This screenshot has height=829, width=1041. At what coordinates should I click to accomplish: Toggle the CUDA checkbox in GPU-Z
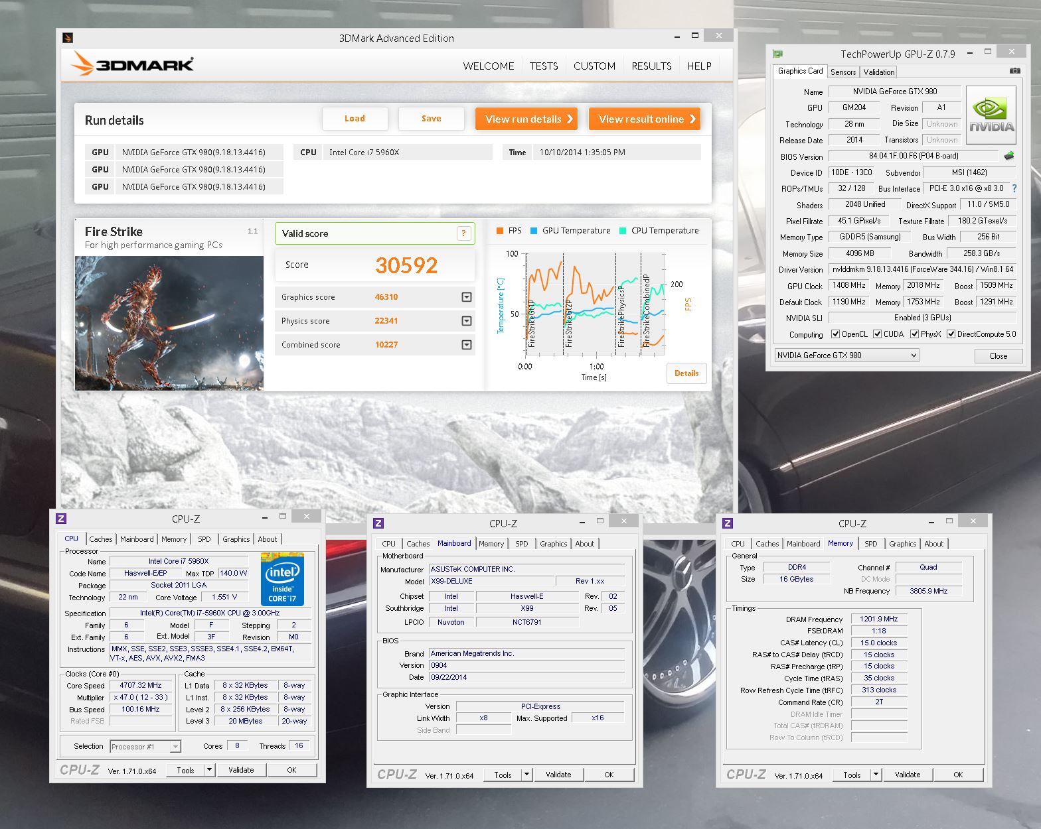(877, 334)
